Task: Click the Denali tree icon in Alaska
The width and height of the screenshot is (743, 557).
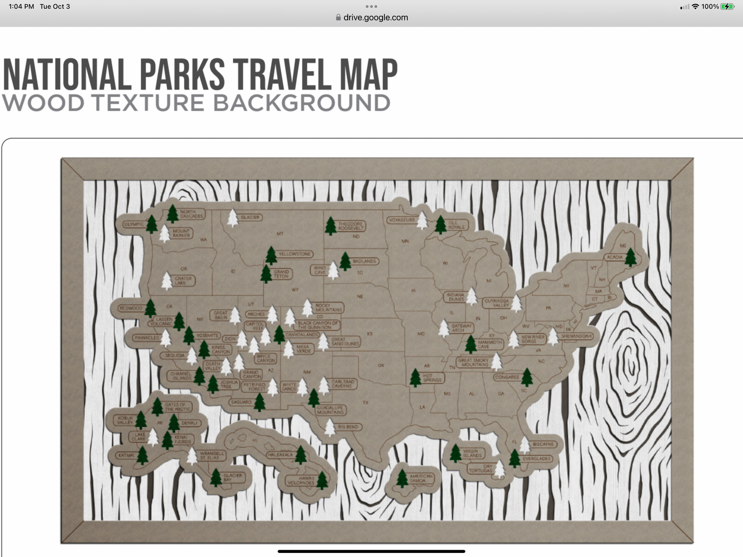Action: pyautogui.click(x=173, y=423)
